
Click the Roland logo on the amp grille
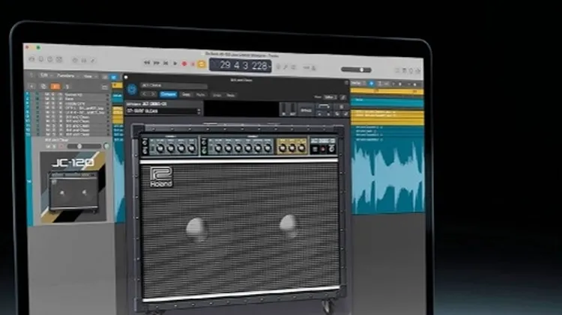[x=161, y=177]
